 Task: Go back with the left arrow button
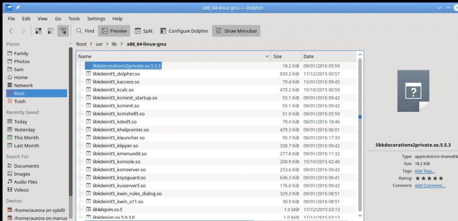11,31
